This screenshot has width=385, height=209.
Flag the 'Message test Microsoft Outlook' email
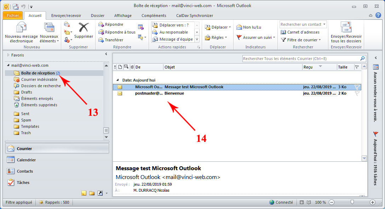pyautogui.click(x=357, y=87)
